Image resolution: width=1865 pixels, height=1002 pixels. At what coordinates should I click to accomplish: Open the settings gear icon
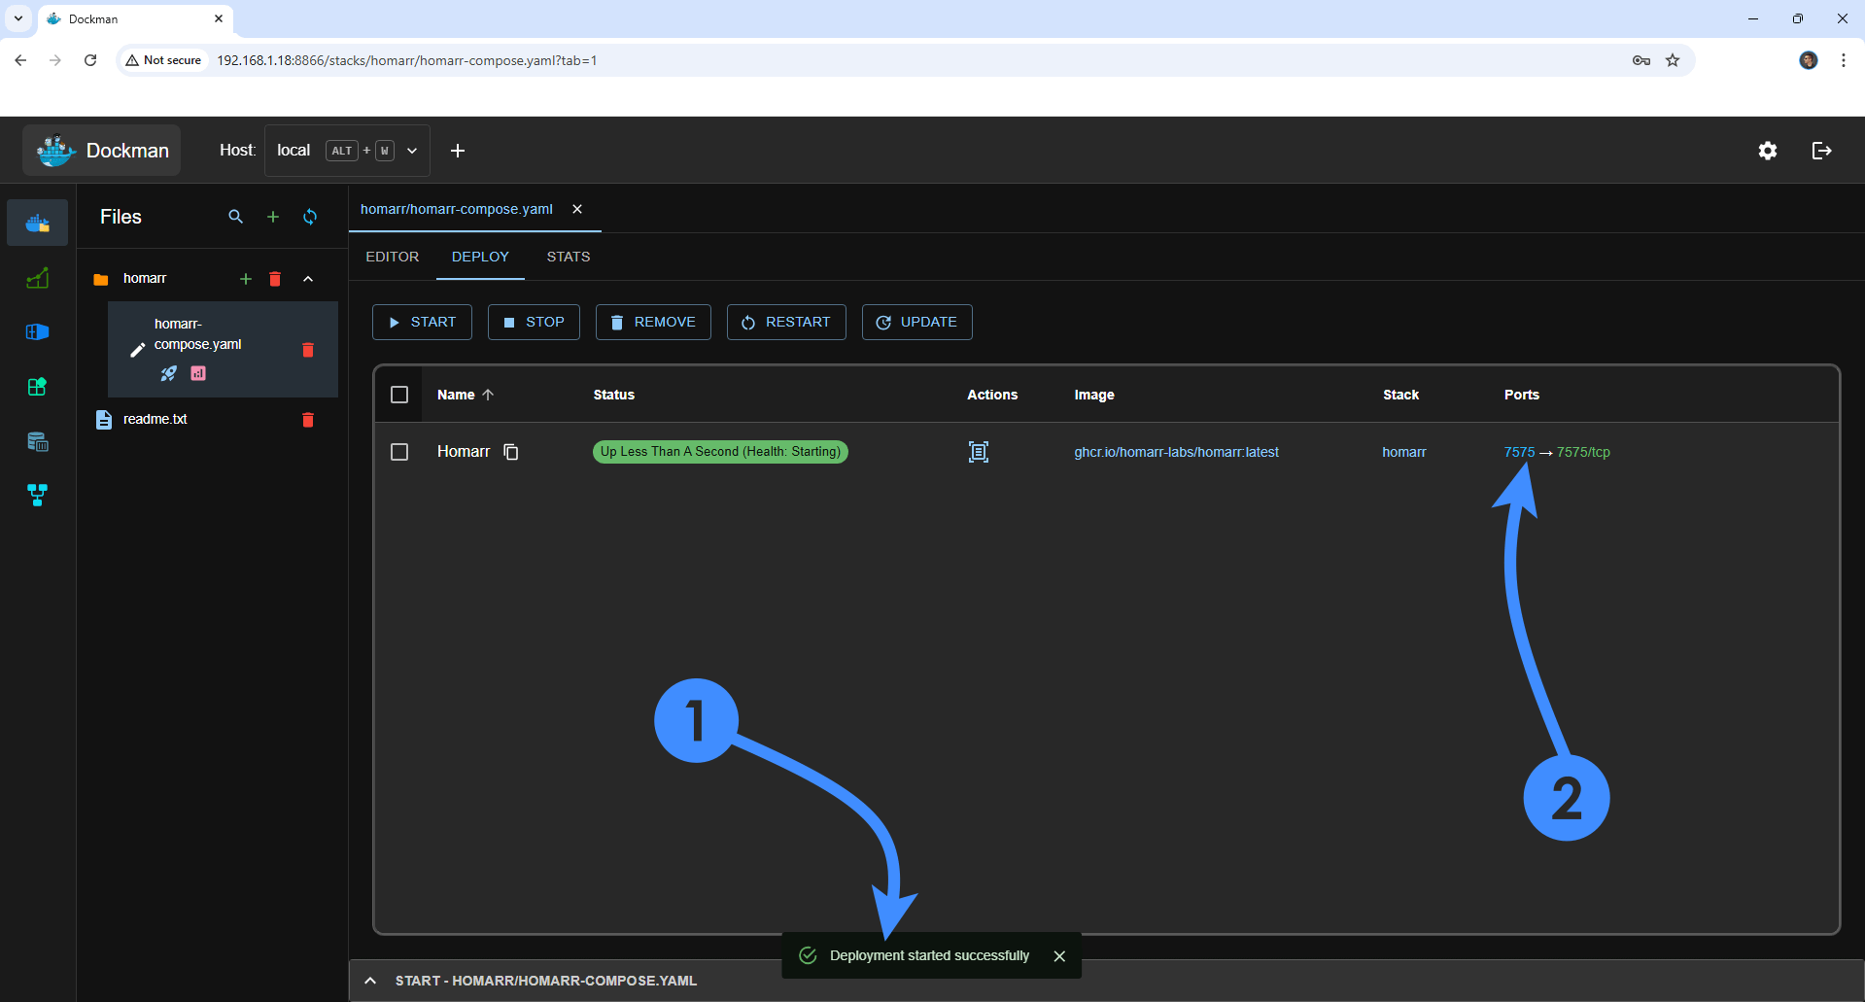1768,151
